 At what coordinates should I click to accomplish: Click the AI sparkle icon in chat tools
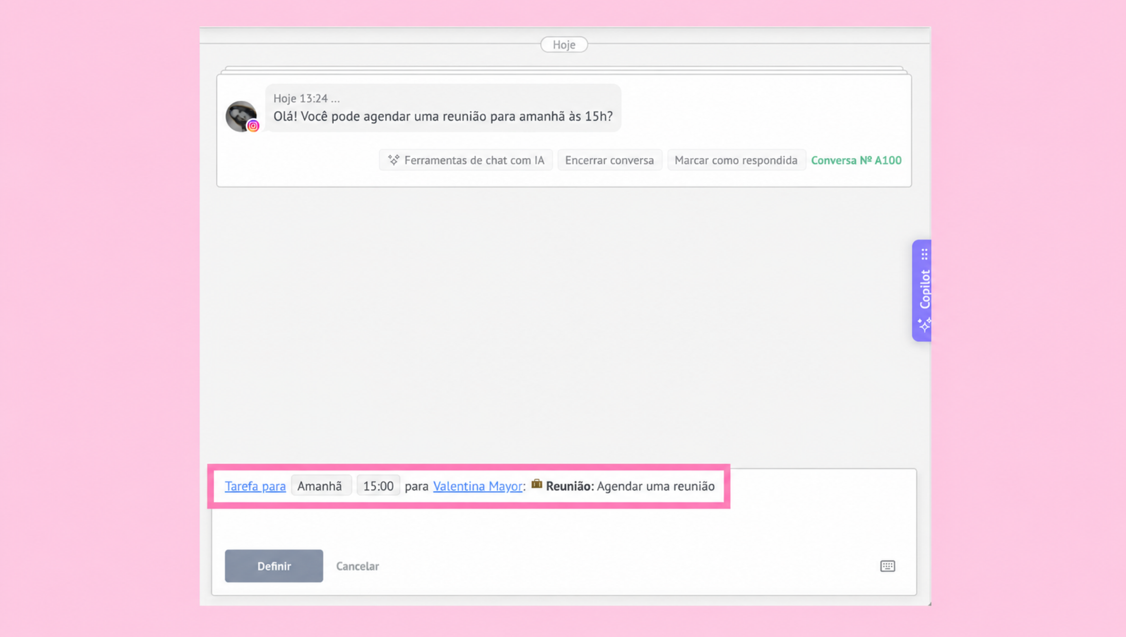[x=394, y=160]
